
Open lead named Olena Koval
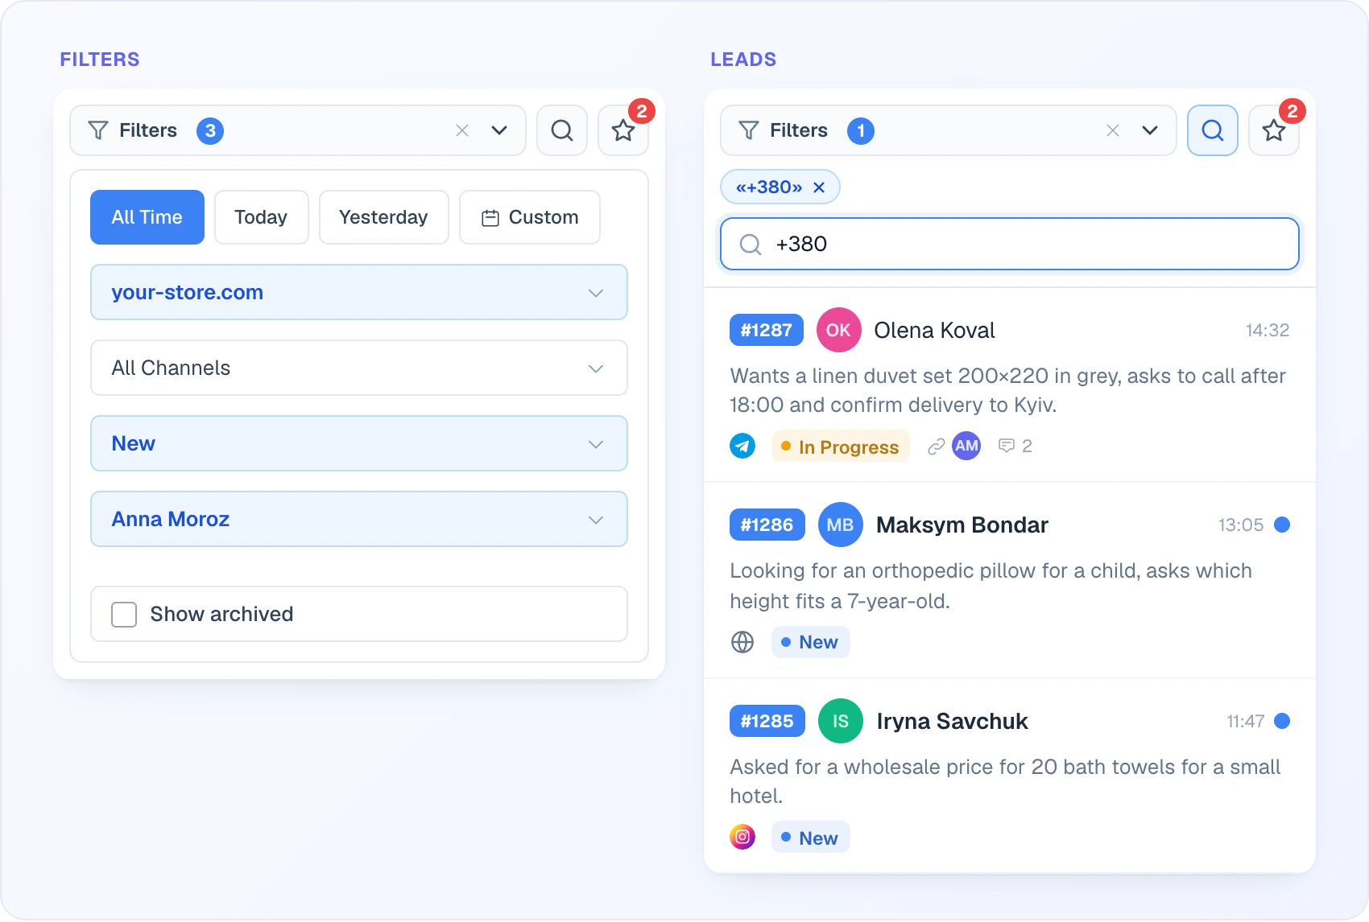coord(934,331)
